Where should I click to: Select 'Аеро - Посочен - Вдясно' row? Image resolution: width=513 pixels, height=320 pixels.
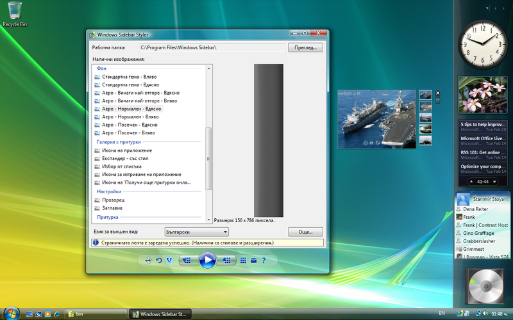click(130, 125)
